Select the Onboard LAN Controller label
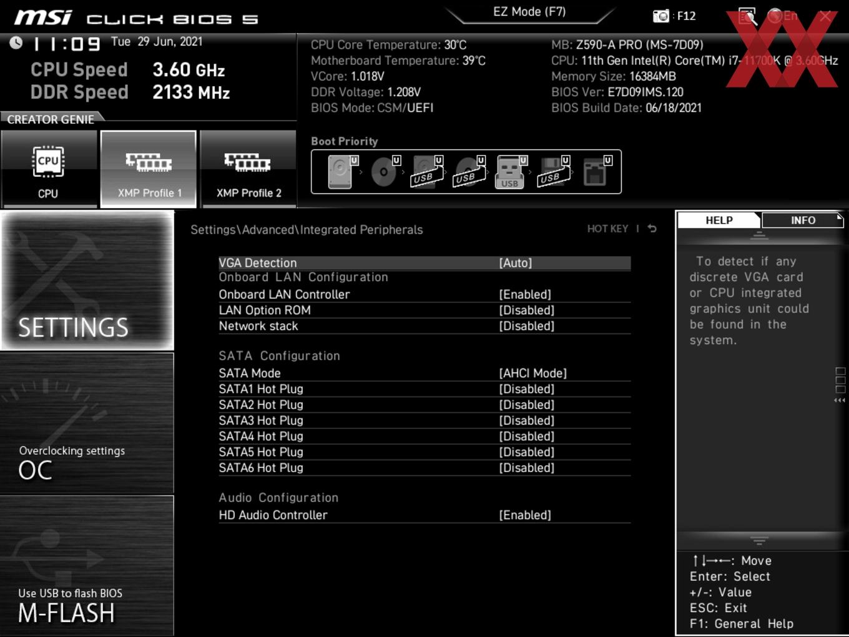The image size is (849, 637). [284, 294]
